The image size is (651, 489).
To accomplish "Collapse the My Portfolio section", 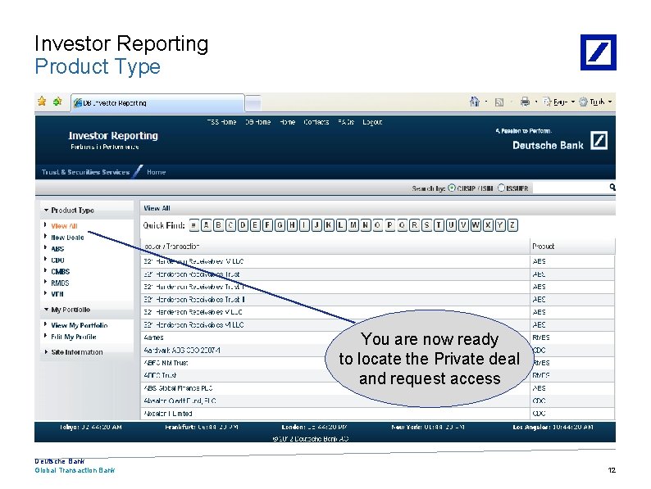I will pos(67,310).
